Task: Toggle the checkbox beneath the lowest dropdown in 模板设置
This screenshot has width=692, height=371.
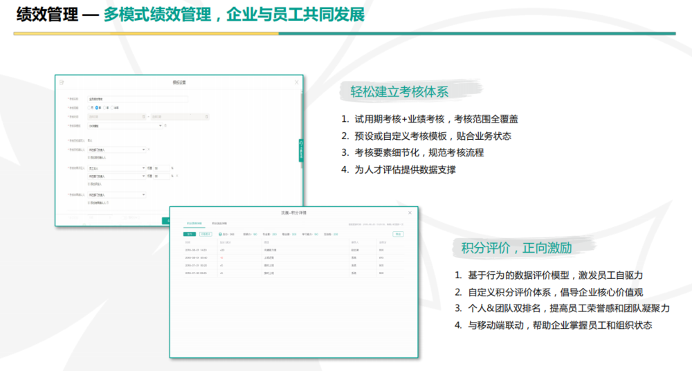Action: tap(89, 202)
